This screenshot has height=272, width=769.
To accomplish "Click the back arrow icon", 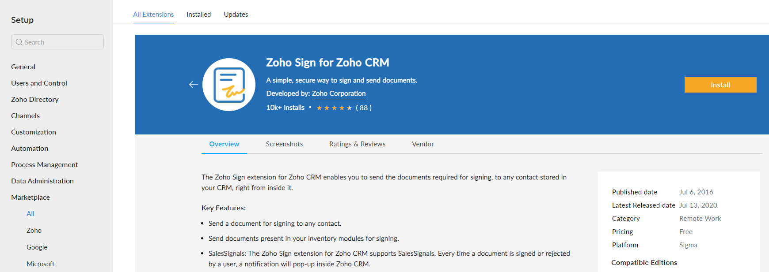I will [x=193, y=85].
